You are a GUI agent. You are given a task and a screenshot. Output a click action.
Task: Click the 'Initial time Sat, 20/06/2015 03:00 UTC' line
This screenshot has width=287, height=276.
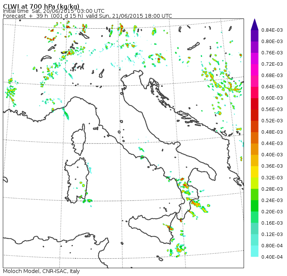point(54,11)
